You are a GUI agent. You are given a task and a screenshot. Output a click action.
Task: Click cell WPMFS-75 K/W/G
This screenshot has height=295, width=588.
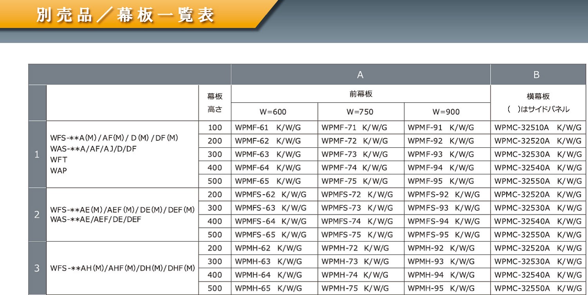(x=361, y=234)
